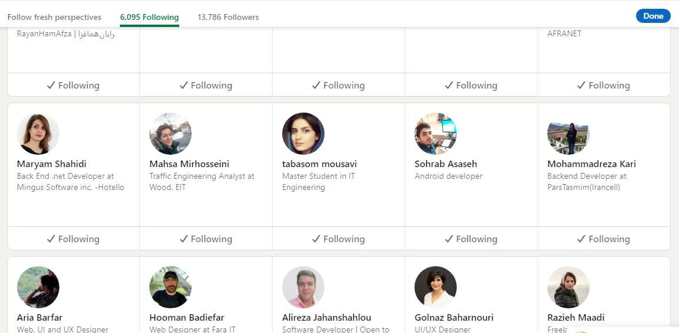This screenshot has height=333, width=679.
Task: Open Maryam Shahidi's profile picture
Action: [38, 134]
